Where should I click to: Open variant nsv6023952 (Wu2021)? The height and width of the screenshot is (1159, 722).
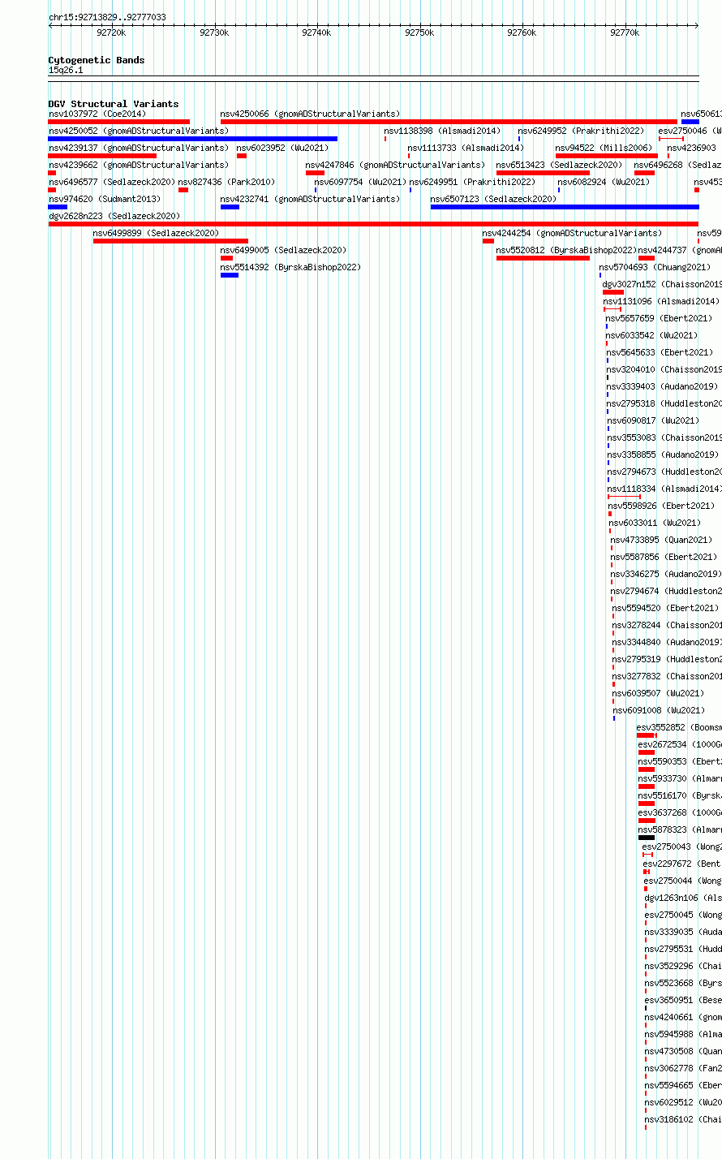(x=282, y=148)
